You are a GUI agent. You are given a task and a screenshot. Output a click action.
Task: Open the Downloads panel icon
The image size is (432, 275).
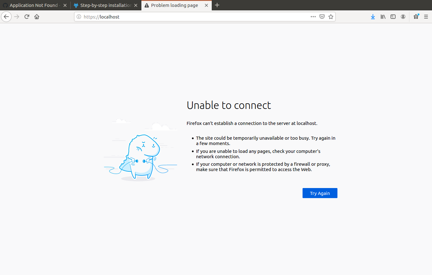(x=373, y=17)
